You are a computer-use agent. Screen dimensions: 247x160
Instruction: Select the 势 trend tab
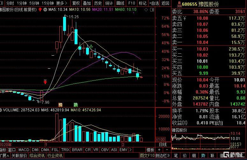point(203,156)
